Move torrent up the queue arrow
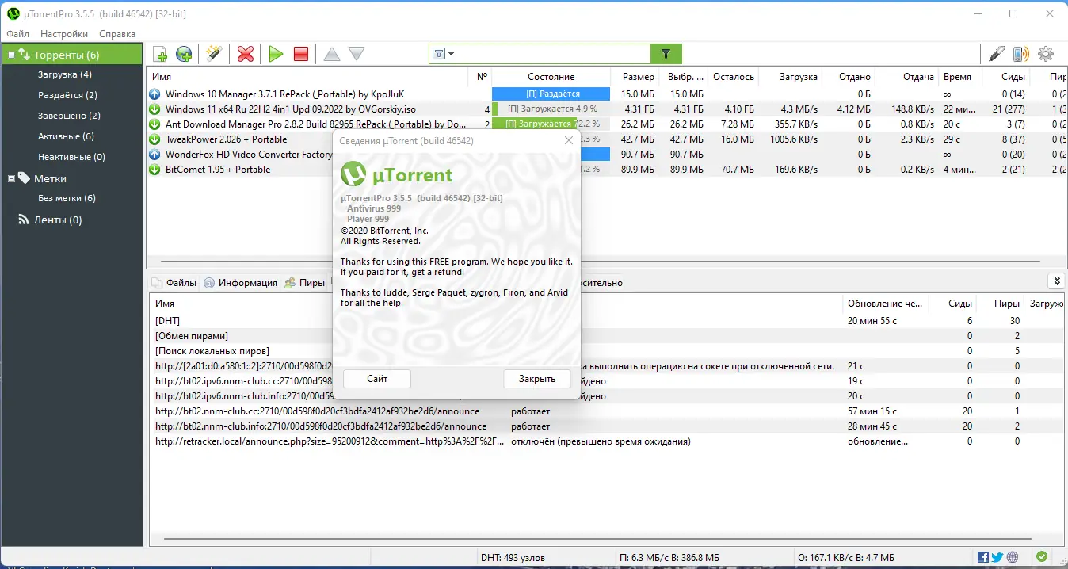1068x569 pixels. point(332,54)
